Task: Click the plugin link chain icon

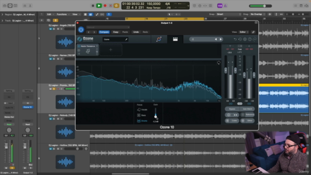Action: [x=253, y=32]
